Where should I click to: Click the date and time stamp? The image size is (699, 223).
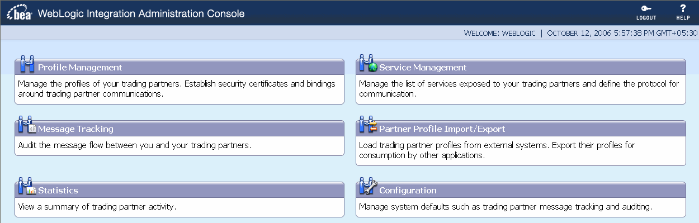click(x=622, y=33)
